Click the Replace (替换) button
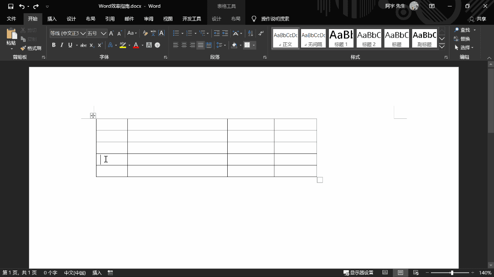The width and height of the screenshot is (494, 277). pyautogui.click(x=462, y=39)
